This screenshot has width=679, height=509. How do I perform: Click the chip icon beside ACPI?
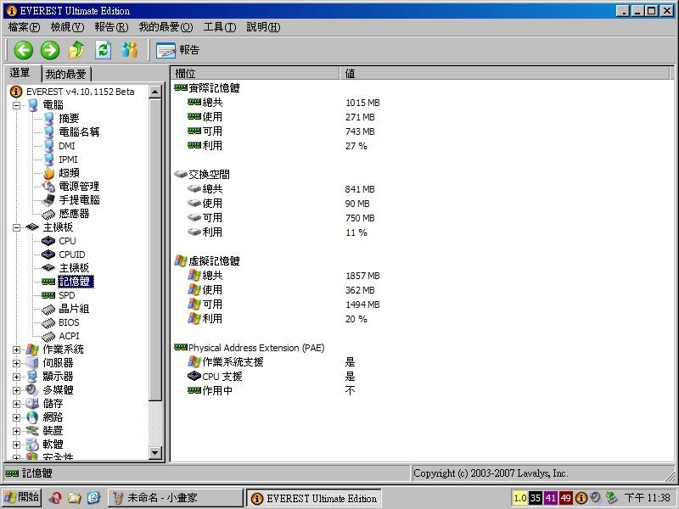point(48,336)
